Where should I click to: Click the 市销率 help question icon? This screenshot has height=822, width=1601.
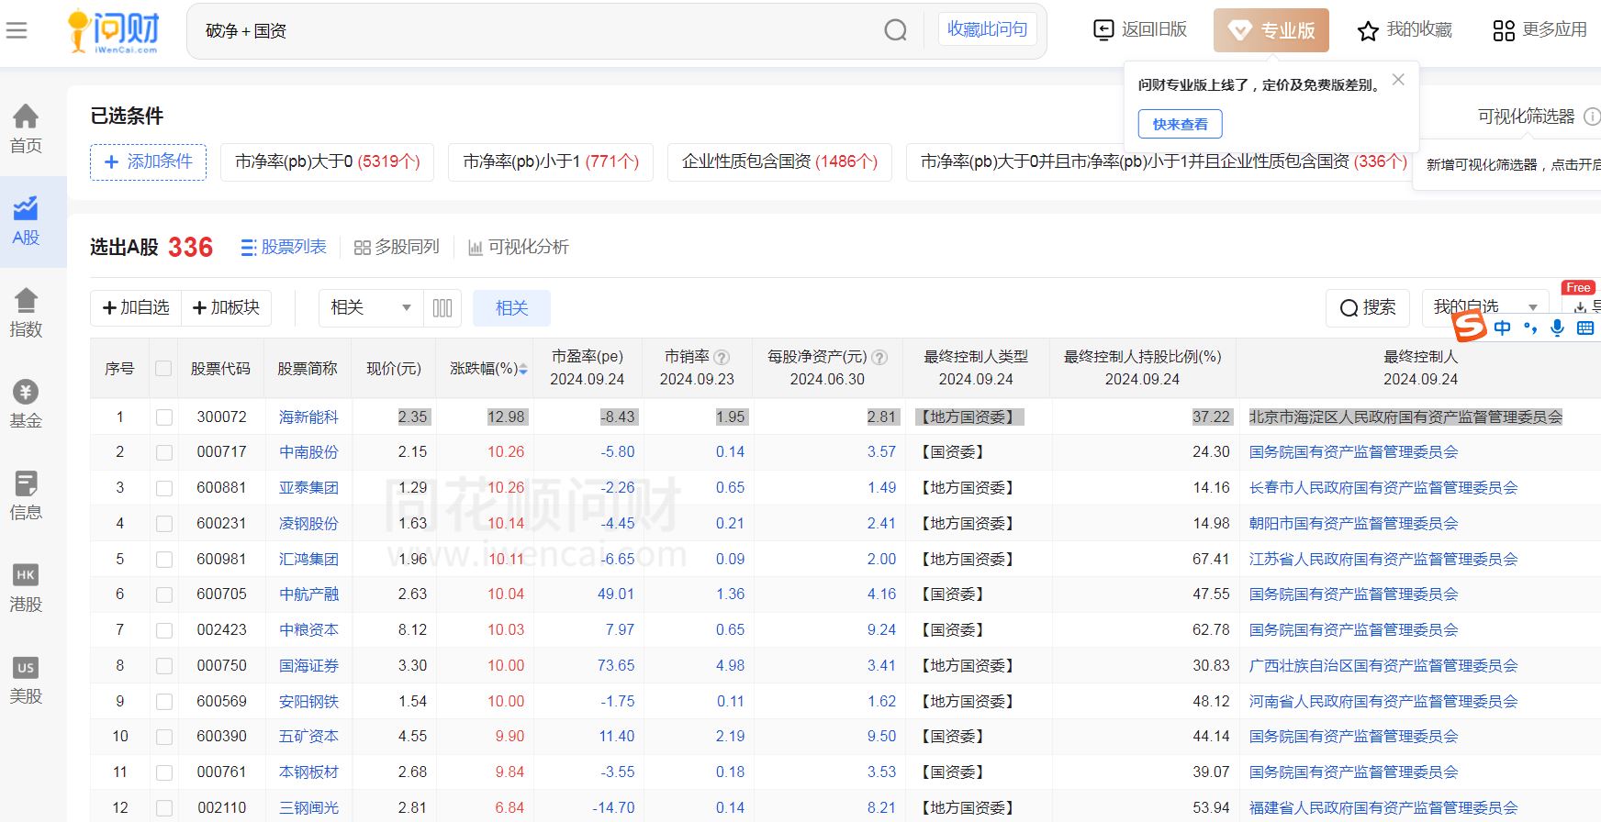pyautogui.click(x=722, y=357)
